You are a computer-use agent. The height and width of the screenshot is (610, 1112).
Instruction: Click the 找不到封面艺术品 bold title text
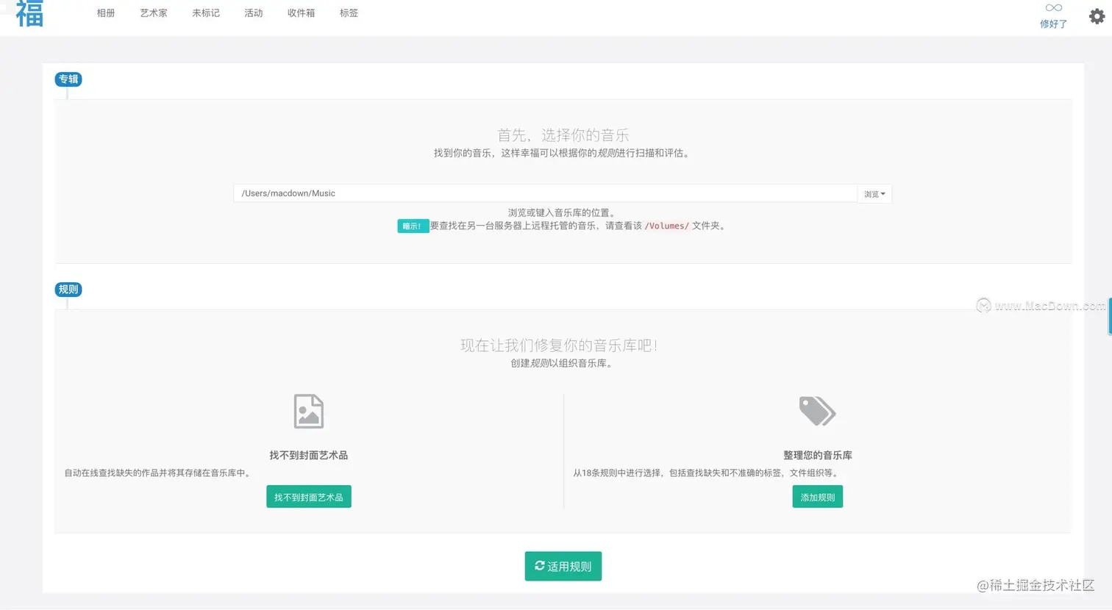pos(309,456)
